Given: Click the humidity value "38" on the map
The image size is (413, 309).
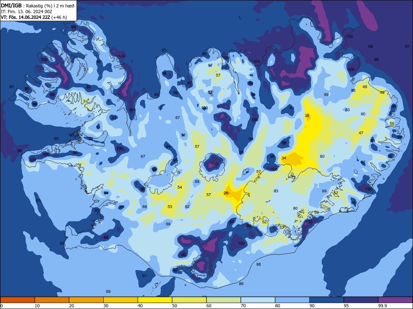Looking at the screenshot, I should [x=307, y=116].
